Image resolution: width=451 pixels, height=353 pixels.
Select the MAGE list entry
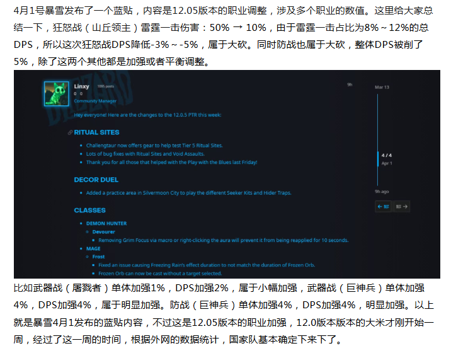(x=93, y=248)
